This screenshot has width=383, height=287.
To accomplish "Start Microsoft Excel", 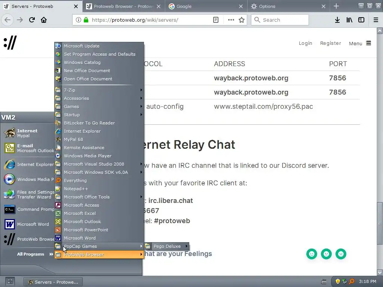I will pos(99,213).
